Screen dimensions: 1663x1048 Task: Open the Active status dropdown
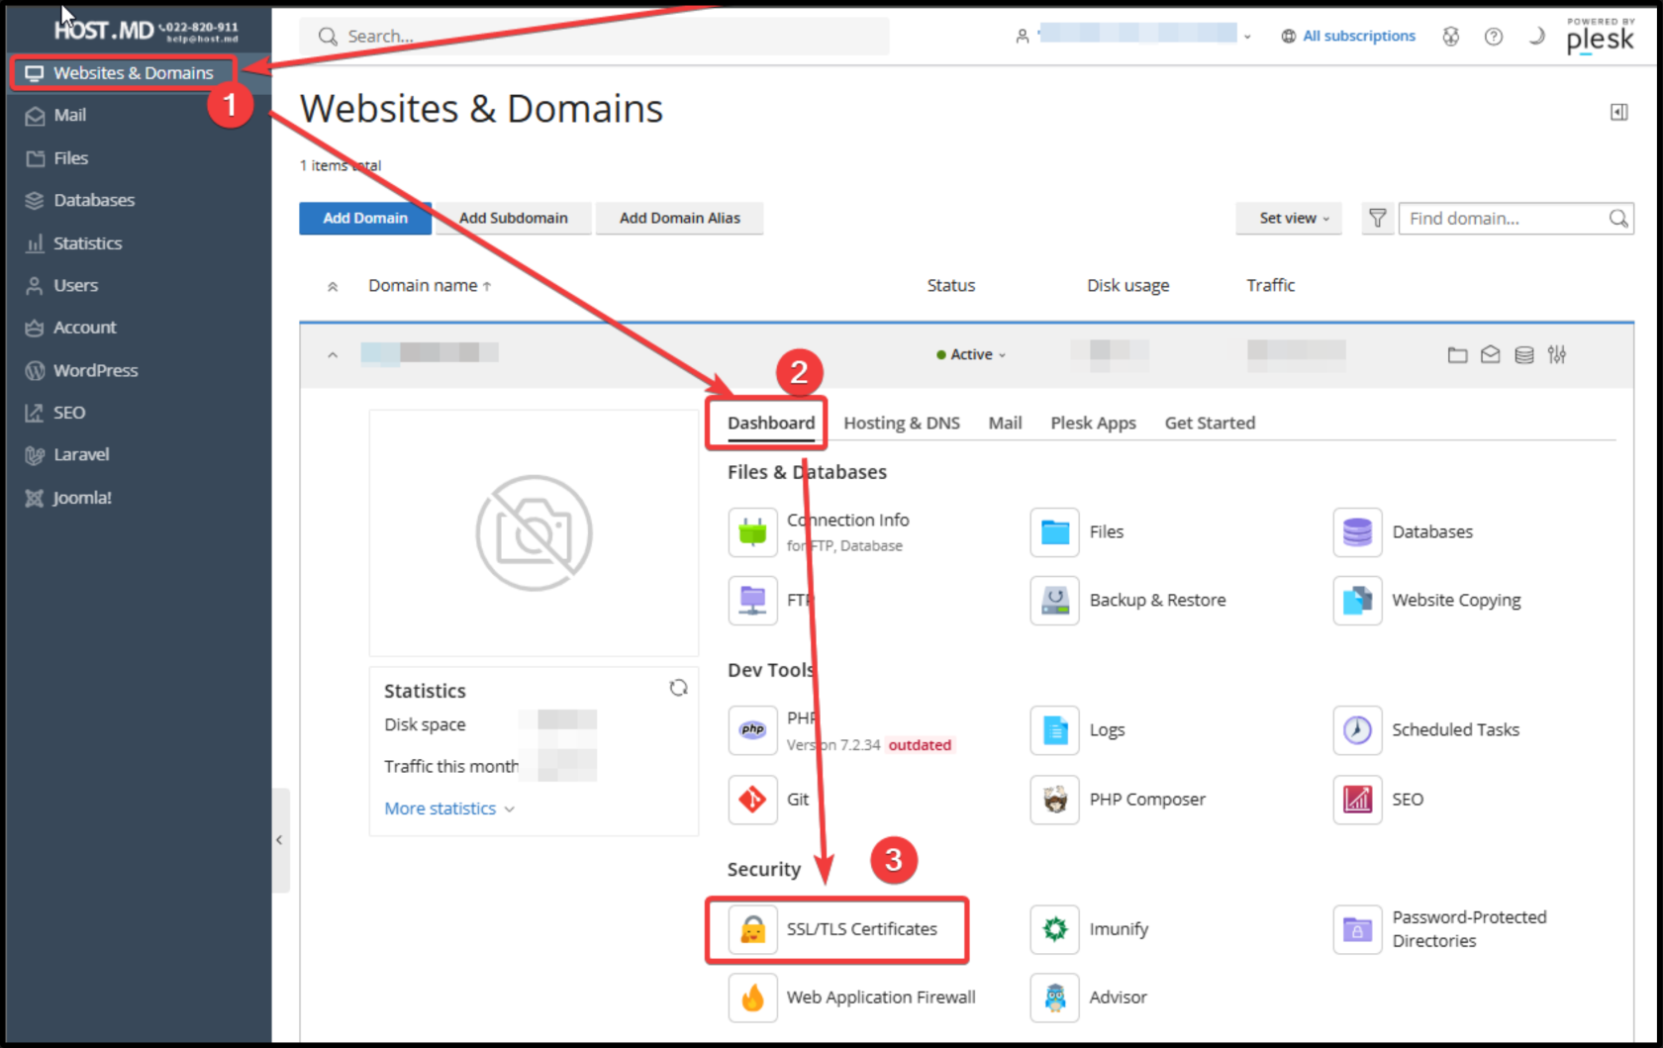(971, 354)
